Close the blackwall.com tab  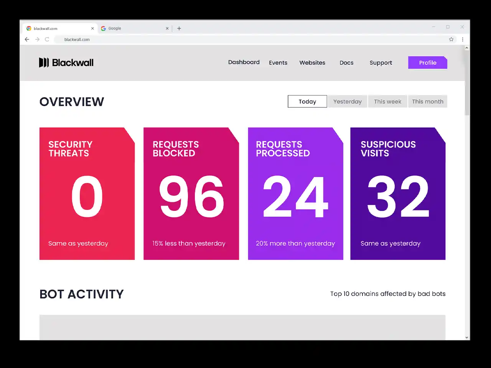(92, 28)
